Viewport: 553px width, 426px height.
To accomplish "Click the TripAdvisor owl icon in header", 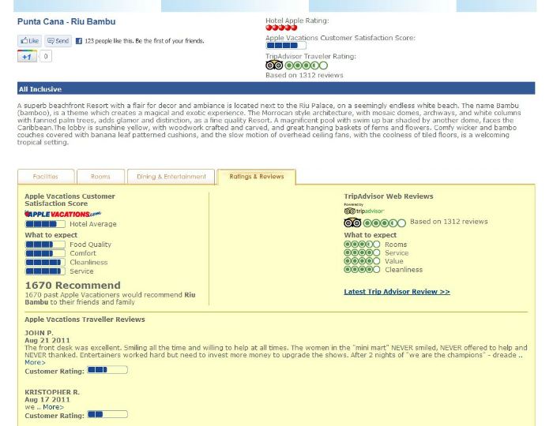I will click(274, 65).
